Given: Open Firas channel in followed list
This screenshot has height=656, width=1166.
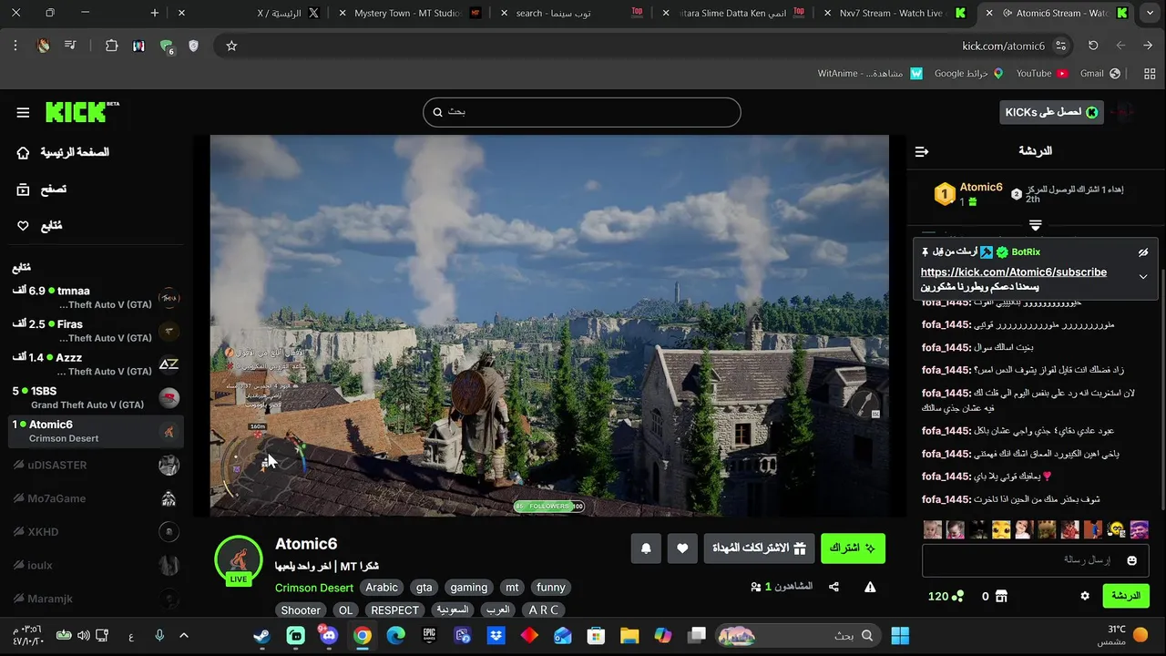Looking at the screenshot, I should 96,331.
